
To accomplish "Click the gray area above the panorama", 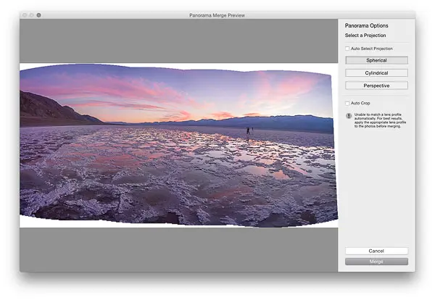I will coord(178,41).
